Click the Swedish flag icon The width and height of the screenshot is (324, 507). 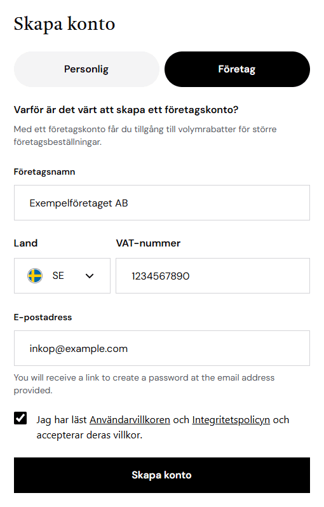click(x=35, y=276)
